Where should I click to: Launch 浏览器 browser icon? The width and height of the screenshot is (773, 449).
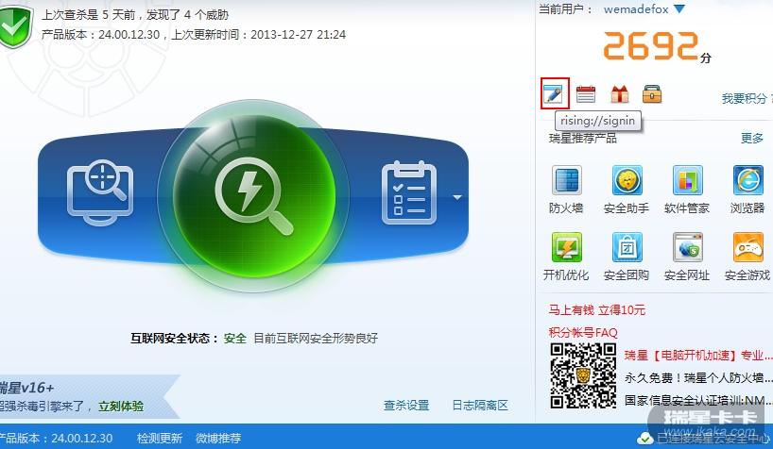(747, 181)
